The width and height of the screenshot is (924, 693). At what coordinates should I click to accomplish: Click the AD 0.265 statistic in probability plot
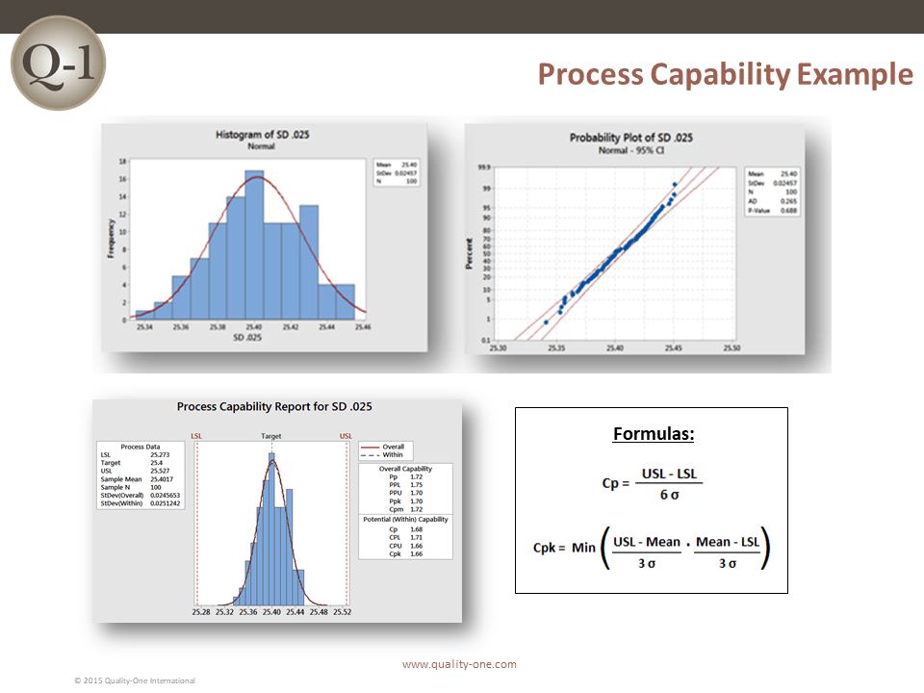click(773, 201)
